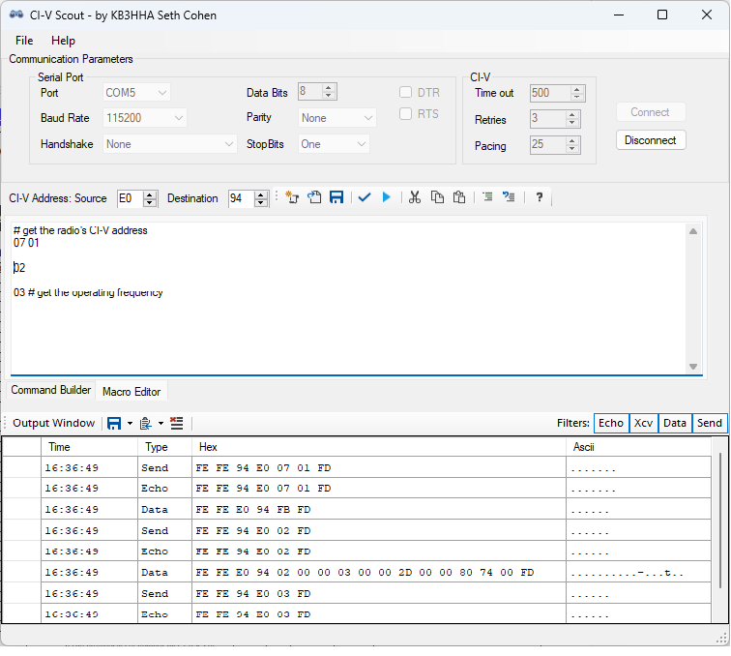Screen dimensions: 731x656
Task: Click in the Time out field showing 500
Action: [x=550, y=93]
